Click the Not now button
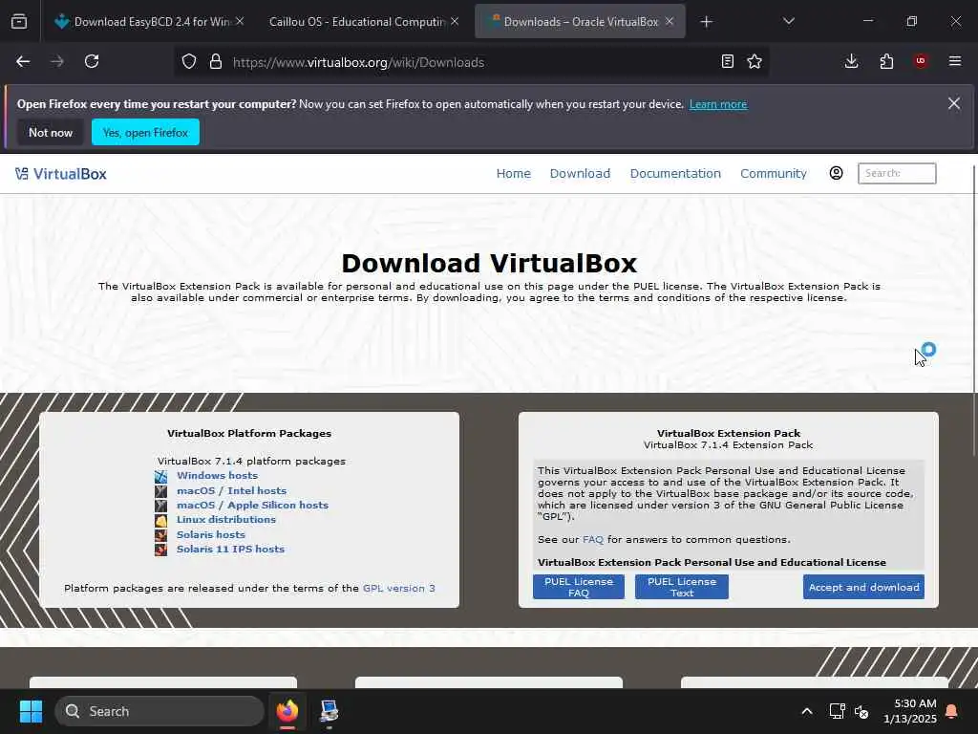Image resolution: width=978 pixels, height=734 pixels. pyautogui.click(x=51, y=132)
